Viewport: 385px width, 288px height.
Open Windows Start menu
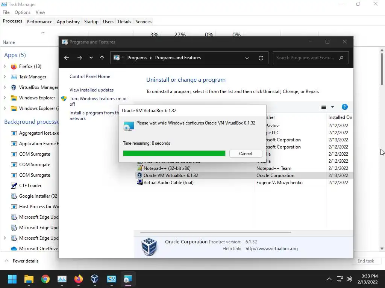[x=12, y=279]
